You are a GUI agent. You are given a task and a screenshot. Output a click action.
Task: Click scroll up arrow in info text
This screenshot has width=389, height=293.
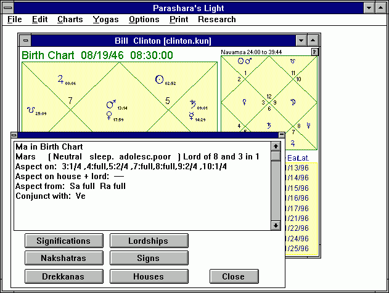(276, 146)
